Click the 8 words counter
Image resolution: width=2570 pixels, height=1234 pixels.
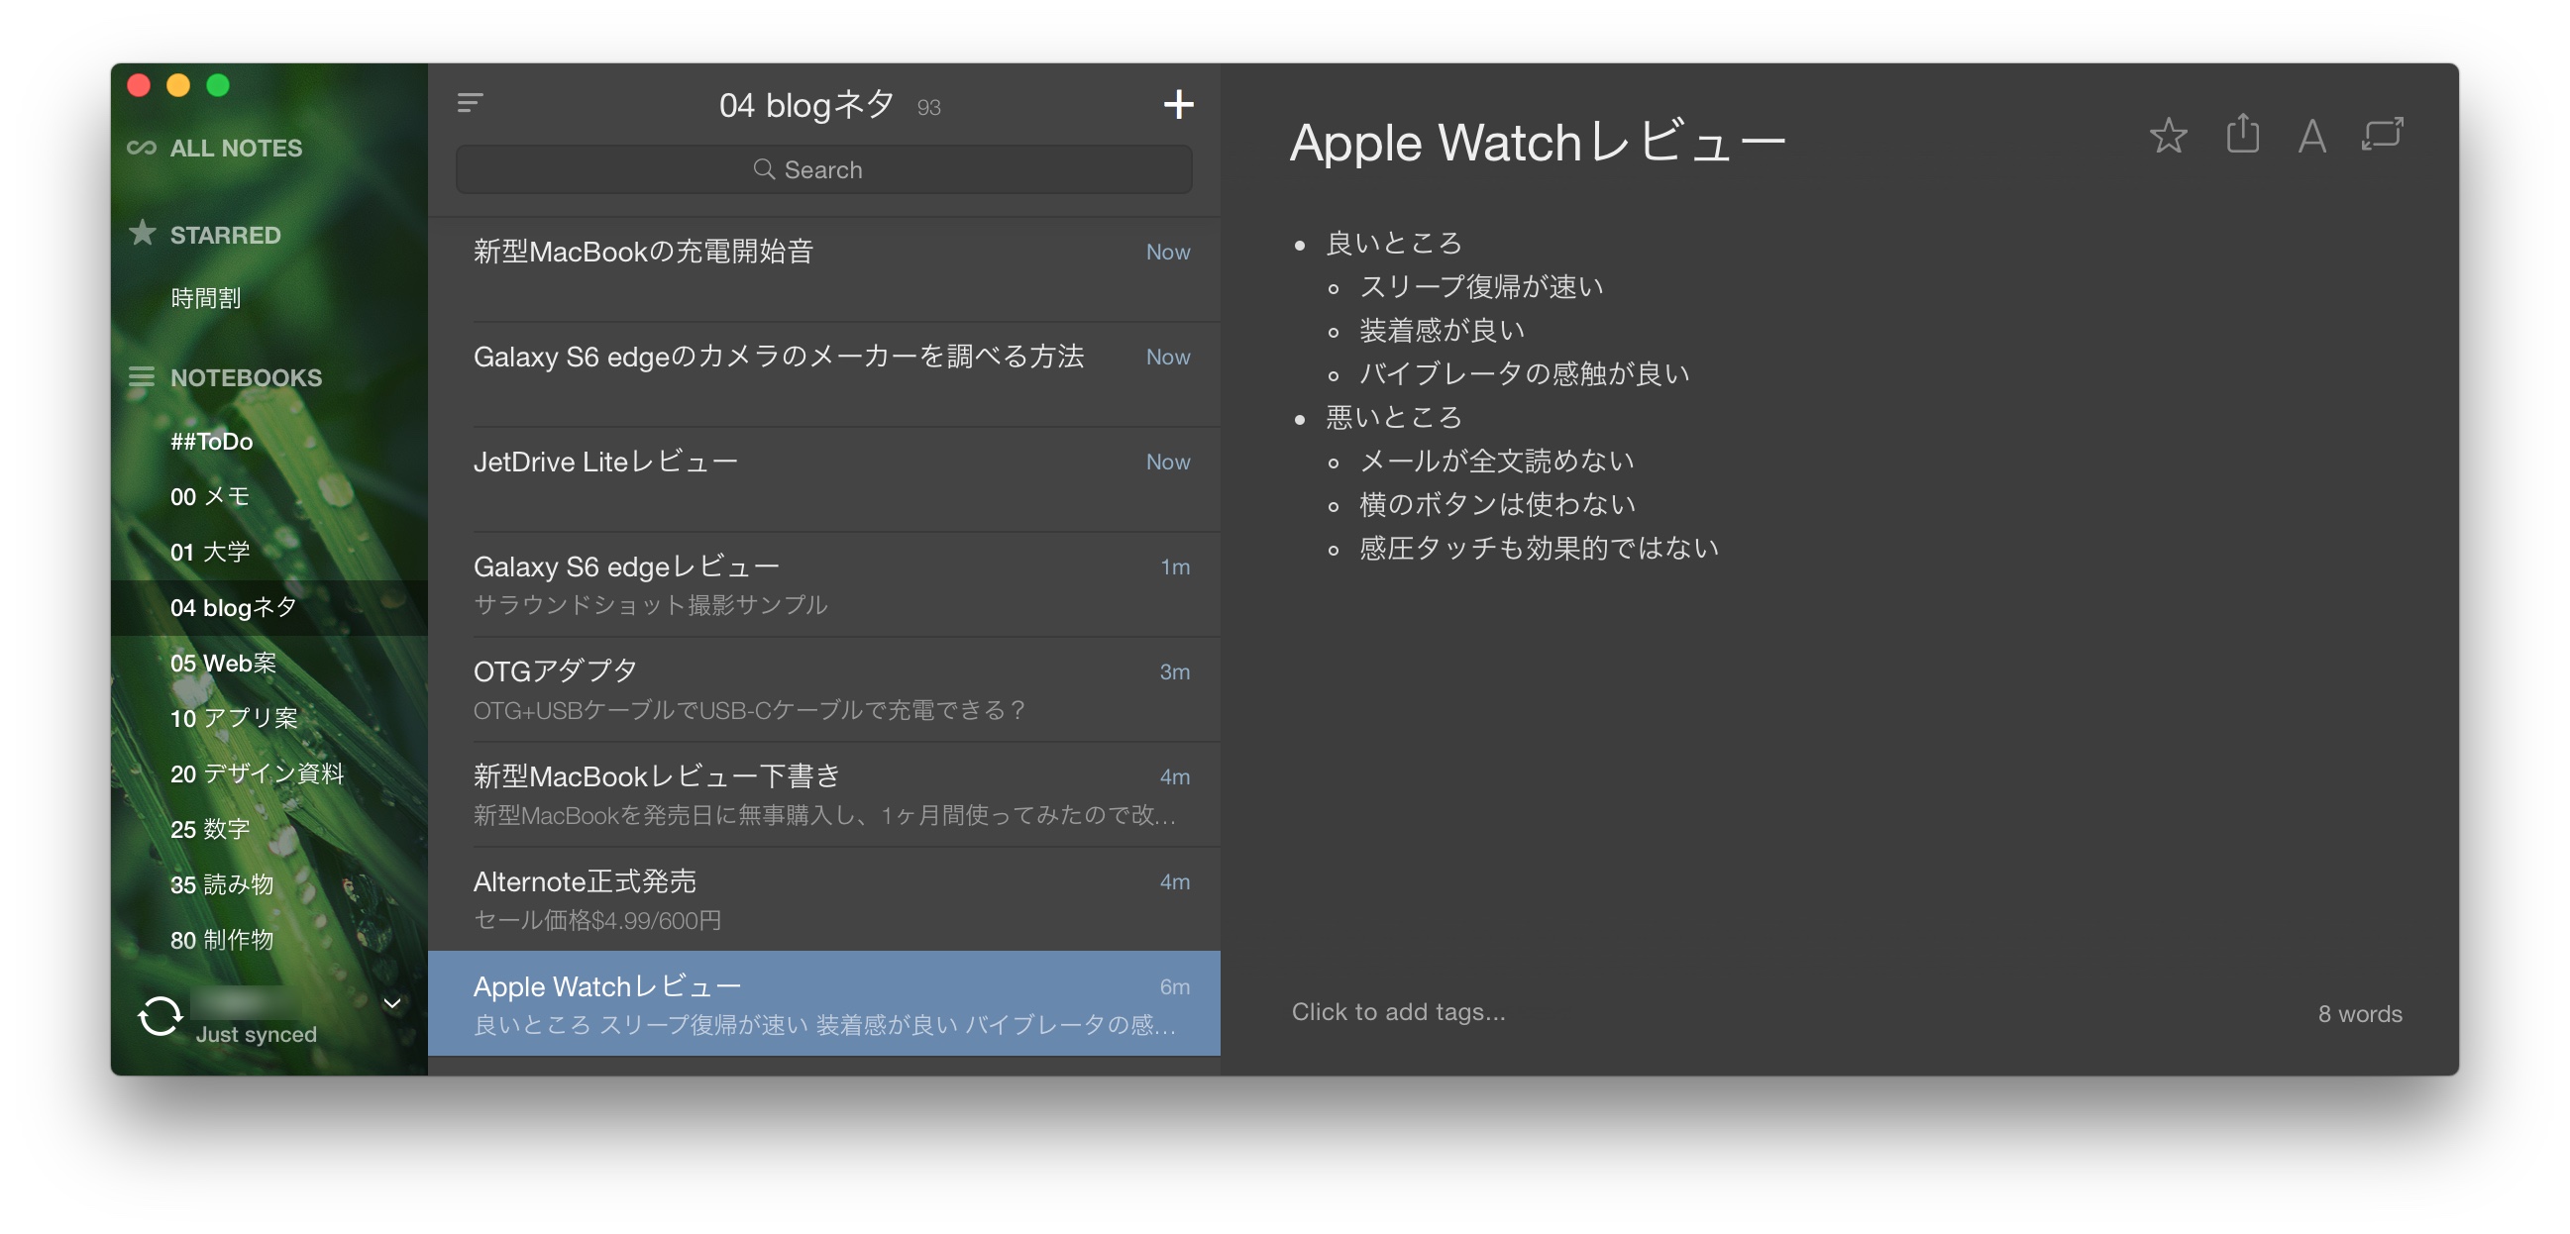click(2360, 1013)
